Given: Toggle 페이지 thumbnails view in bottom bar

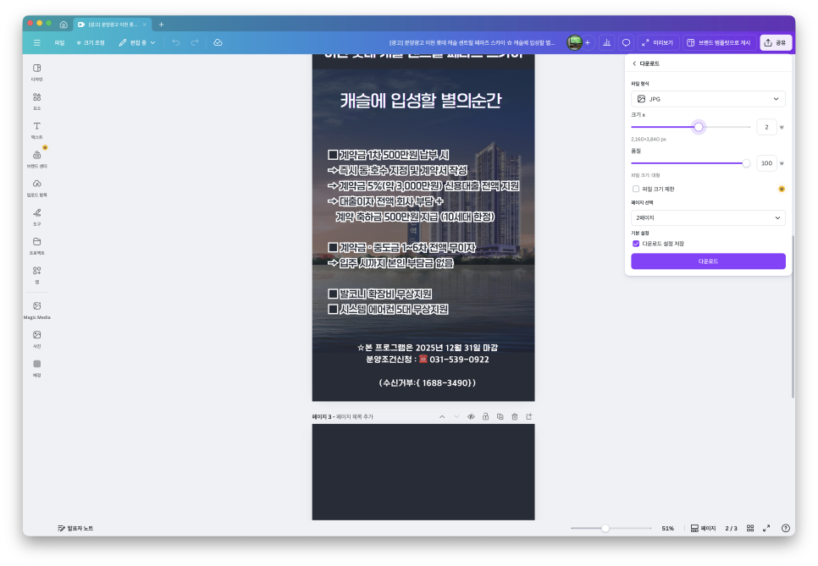Looking at the screenshot, I should tap(703, 528).
